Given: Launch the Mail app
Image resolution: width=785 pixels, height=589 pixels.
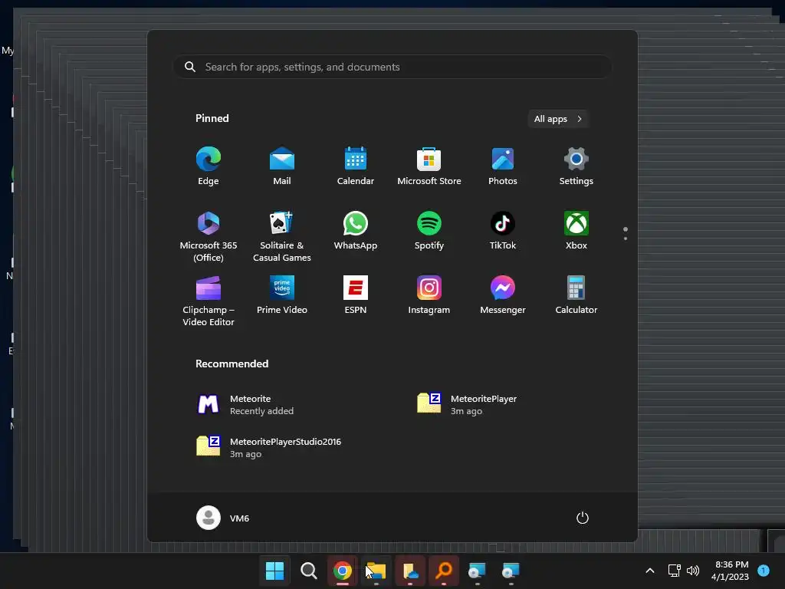Looking at the screenshot, I should click(282, 166).
